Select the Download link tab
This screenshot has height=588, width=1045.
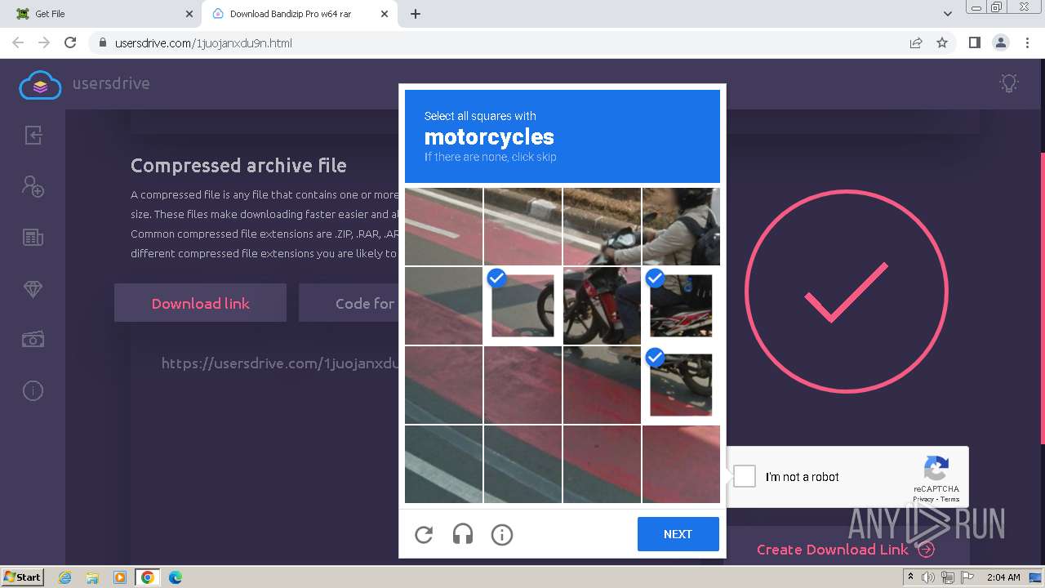tap(200, 303)
